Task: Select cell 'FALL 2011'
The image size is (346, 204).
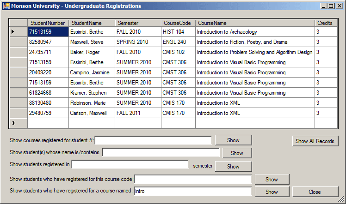Action: coord(138,113)
